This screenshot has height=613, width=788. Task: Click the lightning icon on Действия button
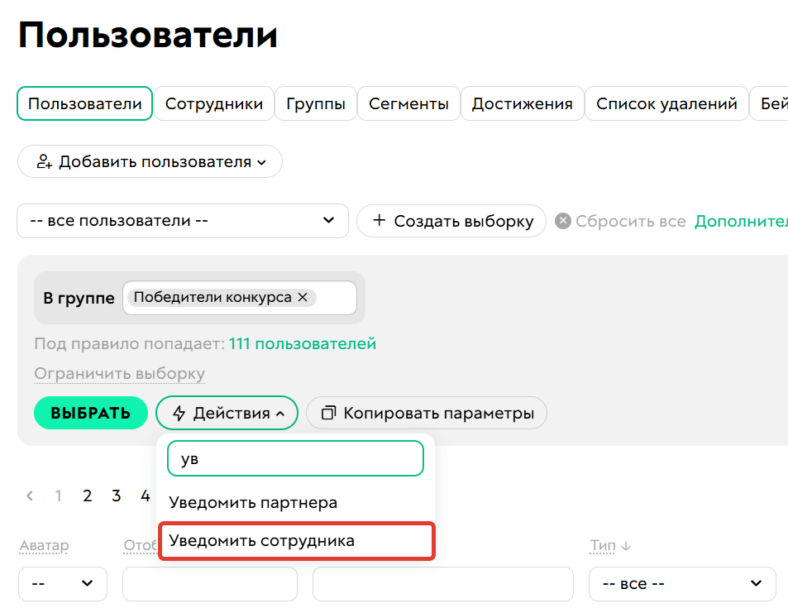tap(178, 413)
